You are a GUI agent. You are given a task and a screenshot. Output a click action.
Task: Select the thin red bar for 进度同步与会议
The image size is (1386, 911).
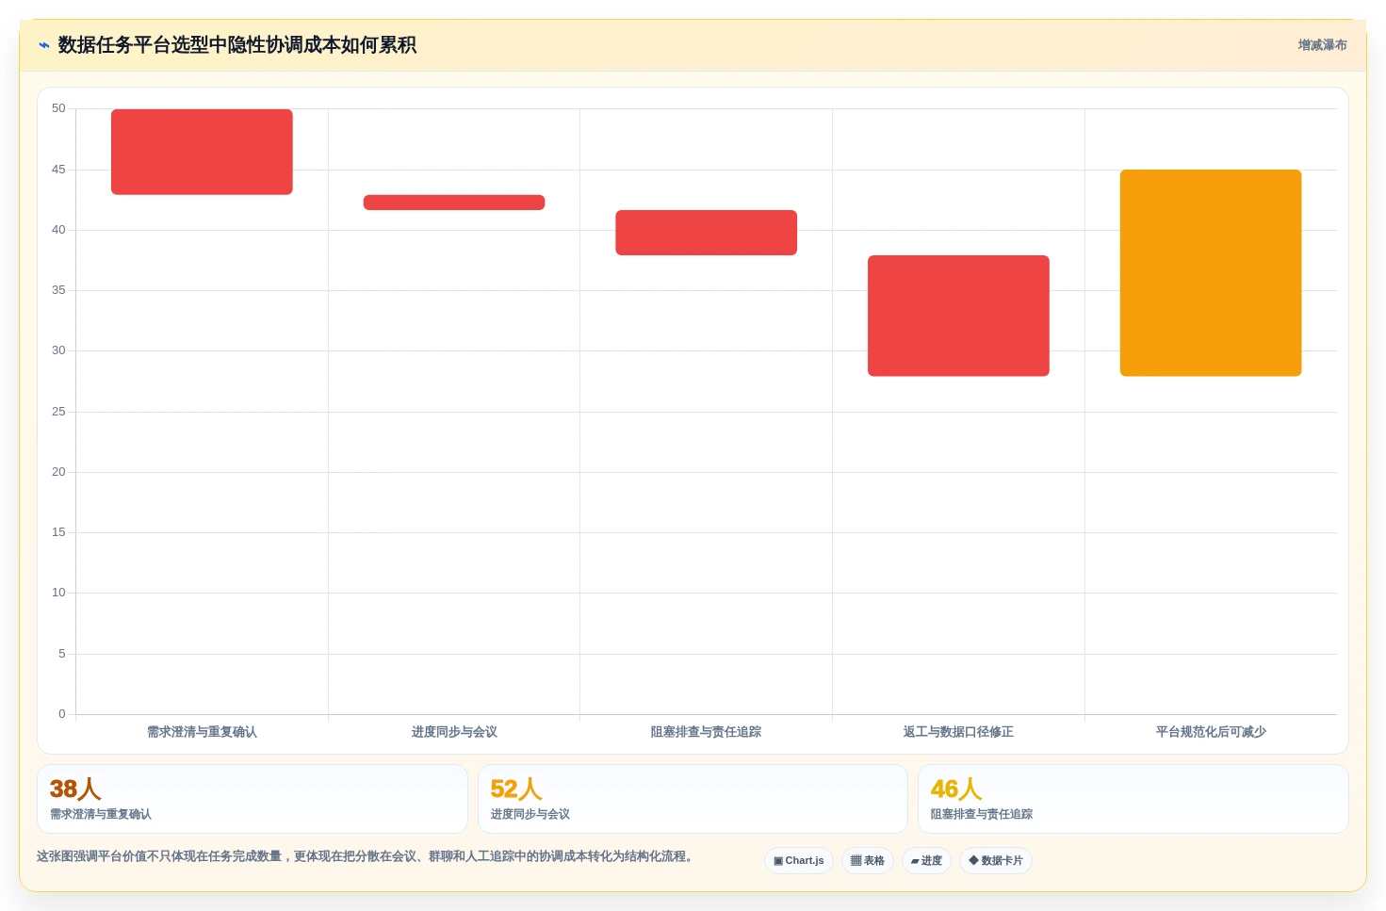454,203
